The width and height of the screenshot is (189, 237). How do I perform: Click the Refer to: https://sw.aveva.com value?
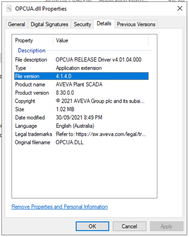click(101, 134)
